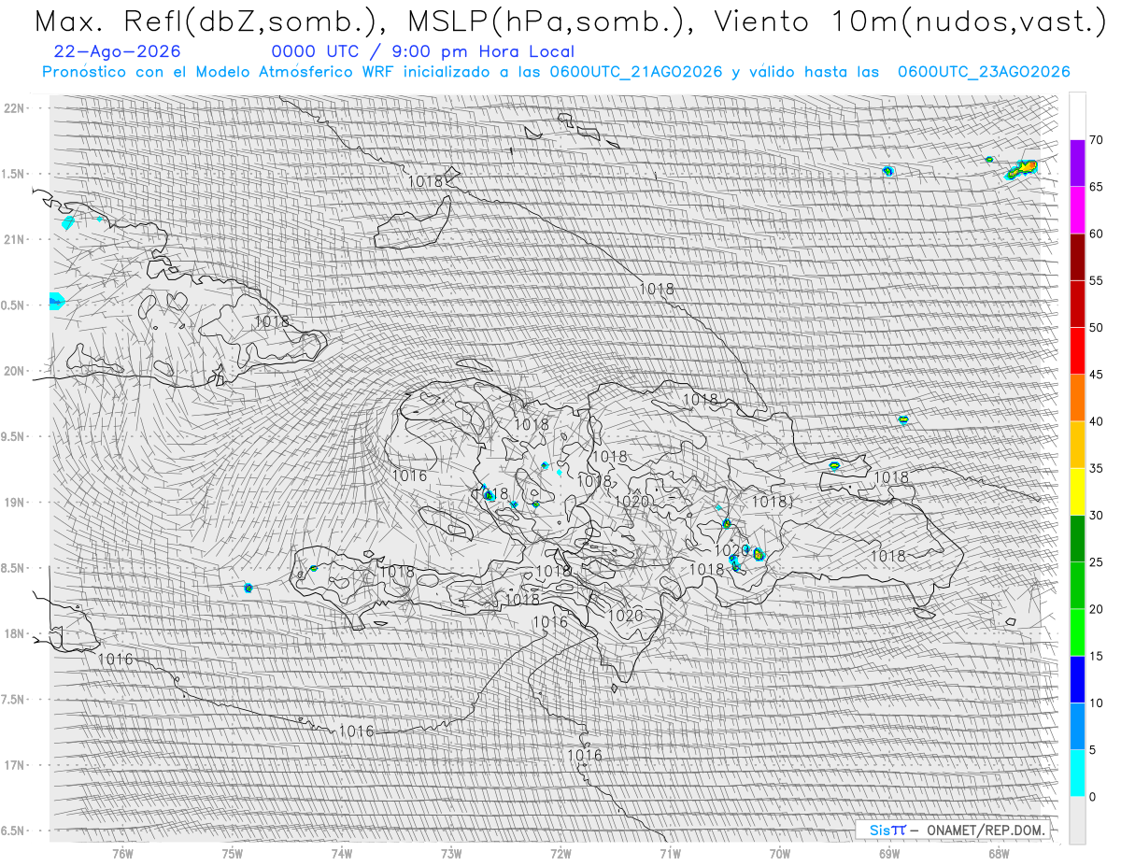
Task: Select the yellow 30–35 dBZ legend color
Action: [1077, 491]
